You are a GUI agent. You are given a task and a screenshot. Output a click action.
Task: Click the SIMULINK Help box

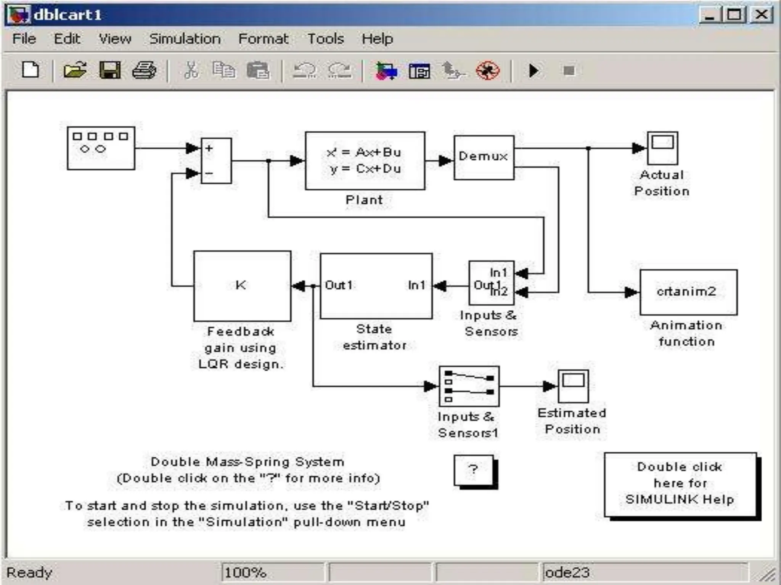680,484
